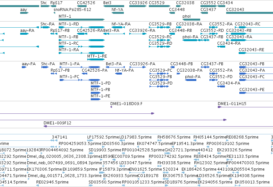Click the aay gene feature
The height and width of the screenshot is (187, 273).
point(24,13)
